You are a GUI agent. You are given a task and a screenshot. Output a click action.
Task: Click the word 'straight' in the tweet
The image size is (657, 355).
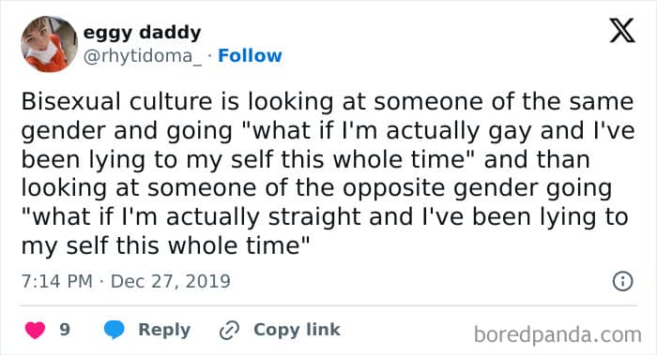pos(314,217)
